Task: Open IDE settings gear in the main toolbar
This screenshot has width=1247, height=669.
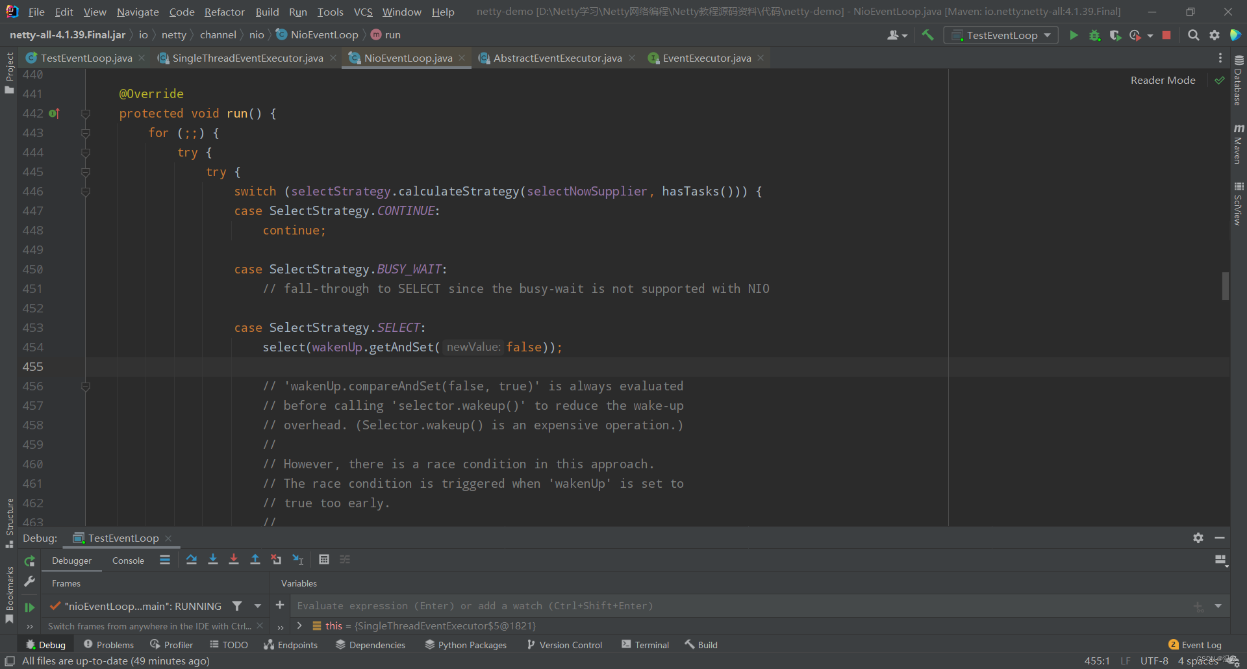Action: pos(1214,35)
